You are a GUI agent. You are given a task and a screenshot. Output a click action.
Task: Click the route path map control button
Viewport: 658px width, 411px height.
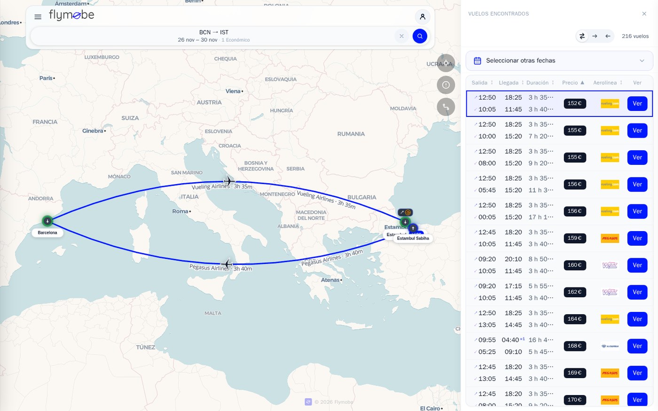[x=446, y=107]
